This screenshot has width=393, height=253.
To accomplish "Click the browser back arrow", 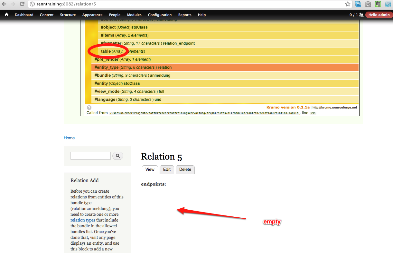I will [x=5, y=4].
